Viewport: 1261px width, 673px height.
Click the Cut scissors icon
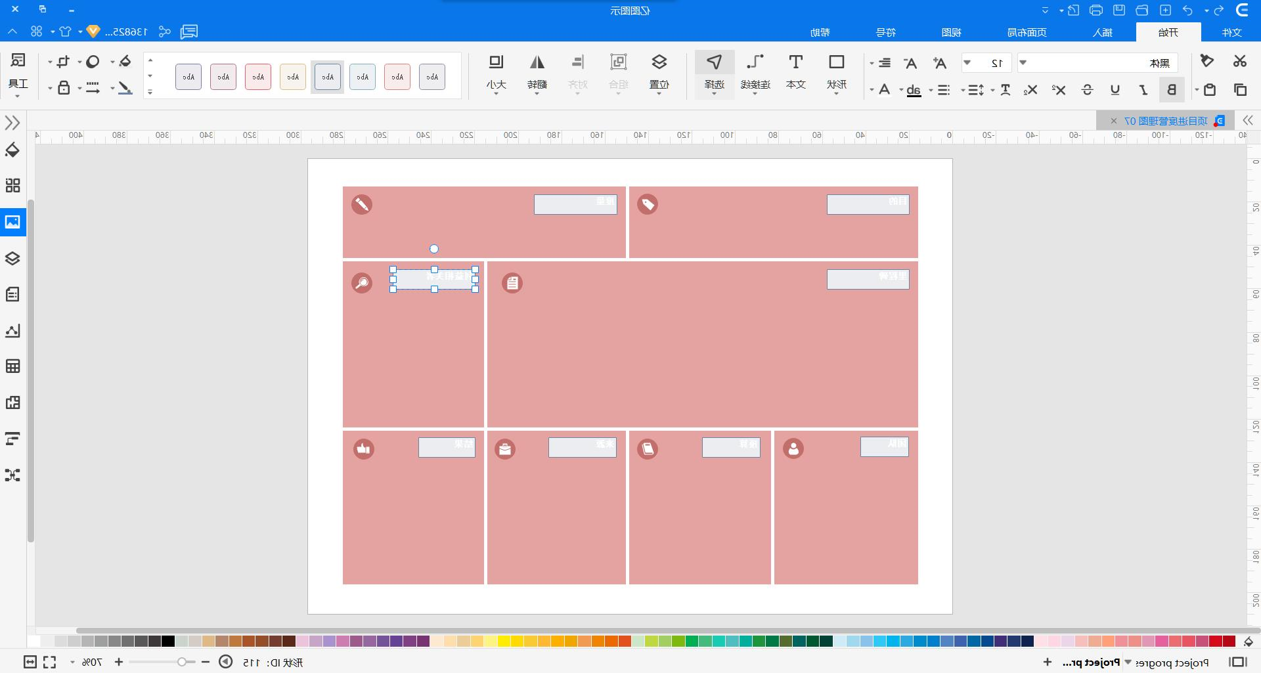click(1239, 61)
